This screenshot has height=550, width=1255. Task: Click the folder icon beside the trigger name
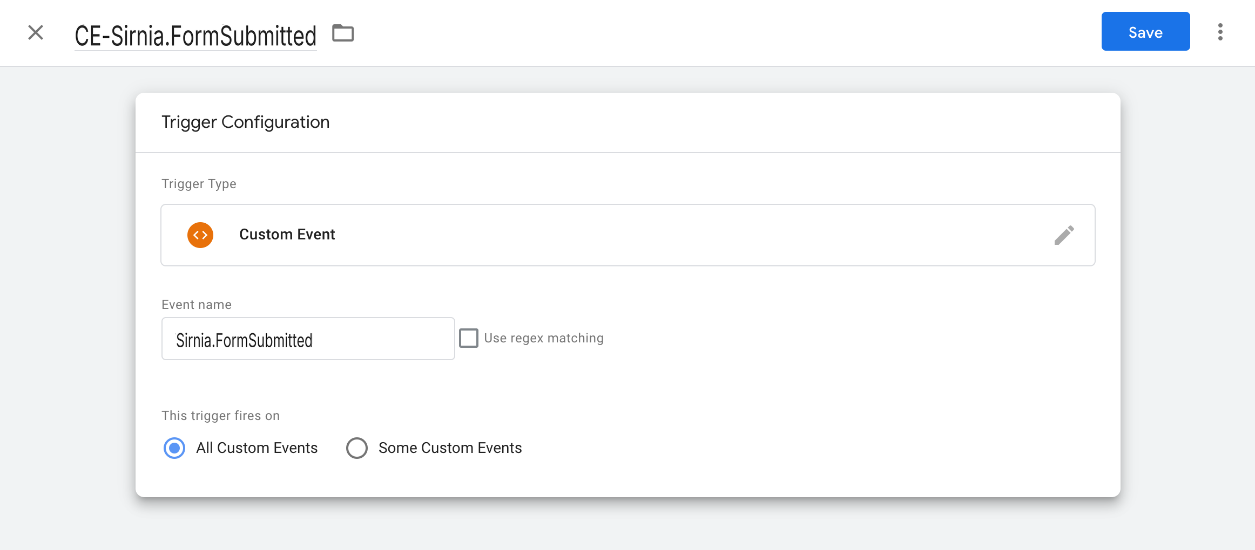coord(343,33)
